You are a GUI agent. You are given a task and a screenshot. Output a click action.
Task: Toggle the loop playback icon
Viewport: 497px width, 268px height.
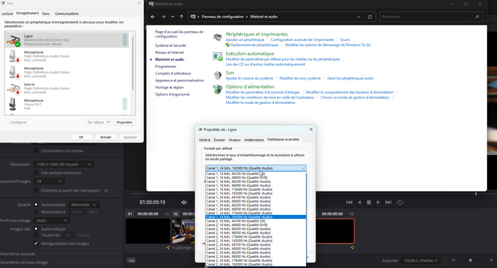pyautogui.click(x=400, y=202)
